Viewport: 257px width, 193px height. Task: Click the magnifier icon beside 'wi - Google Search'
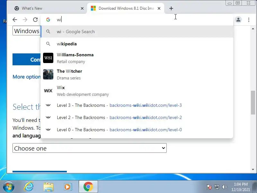point(48,32)
